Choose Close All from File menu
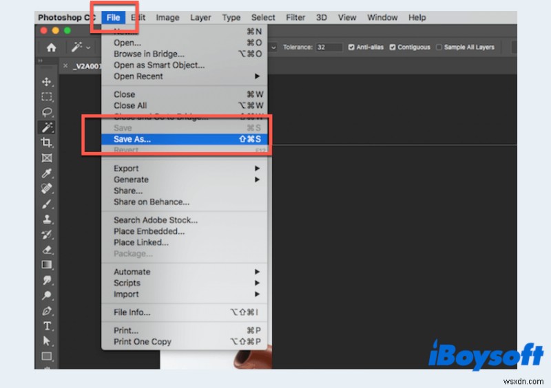551x388 pixels. tap(185, 105)
